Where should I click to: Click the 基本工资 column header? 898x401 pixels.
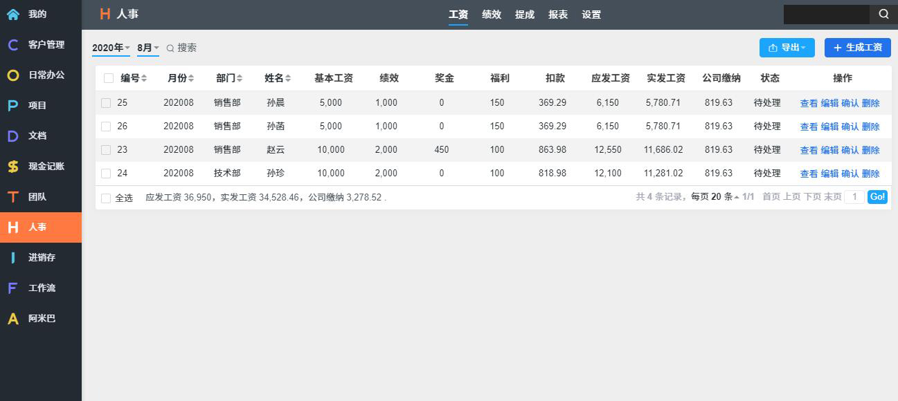(334, 78)
